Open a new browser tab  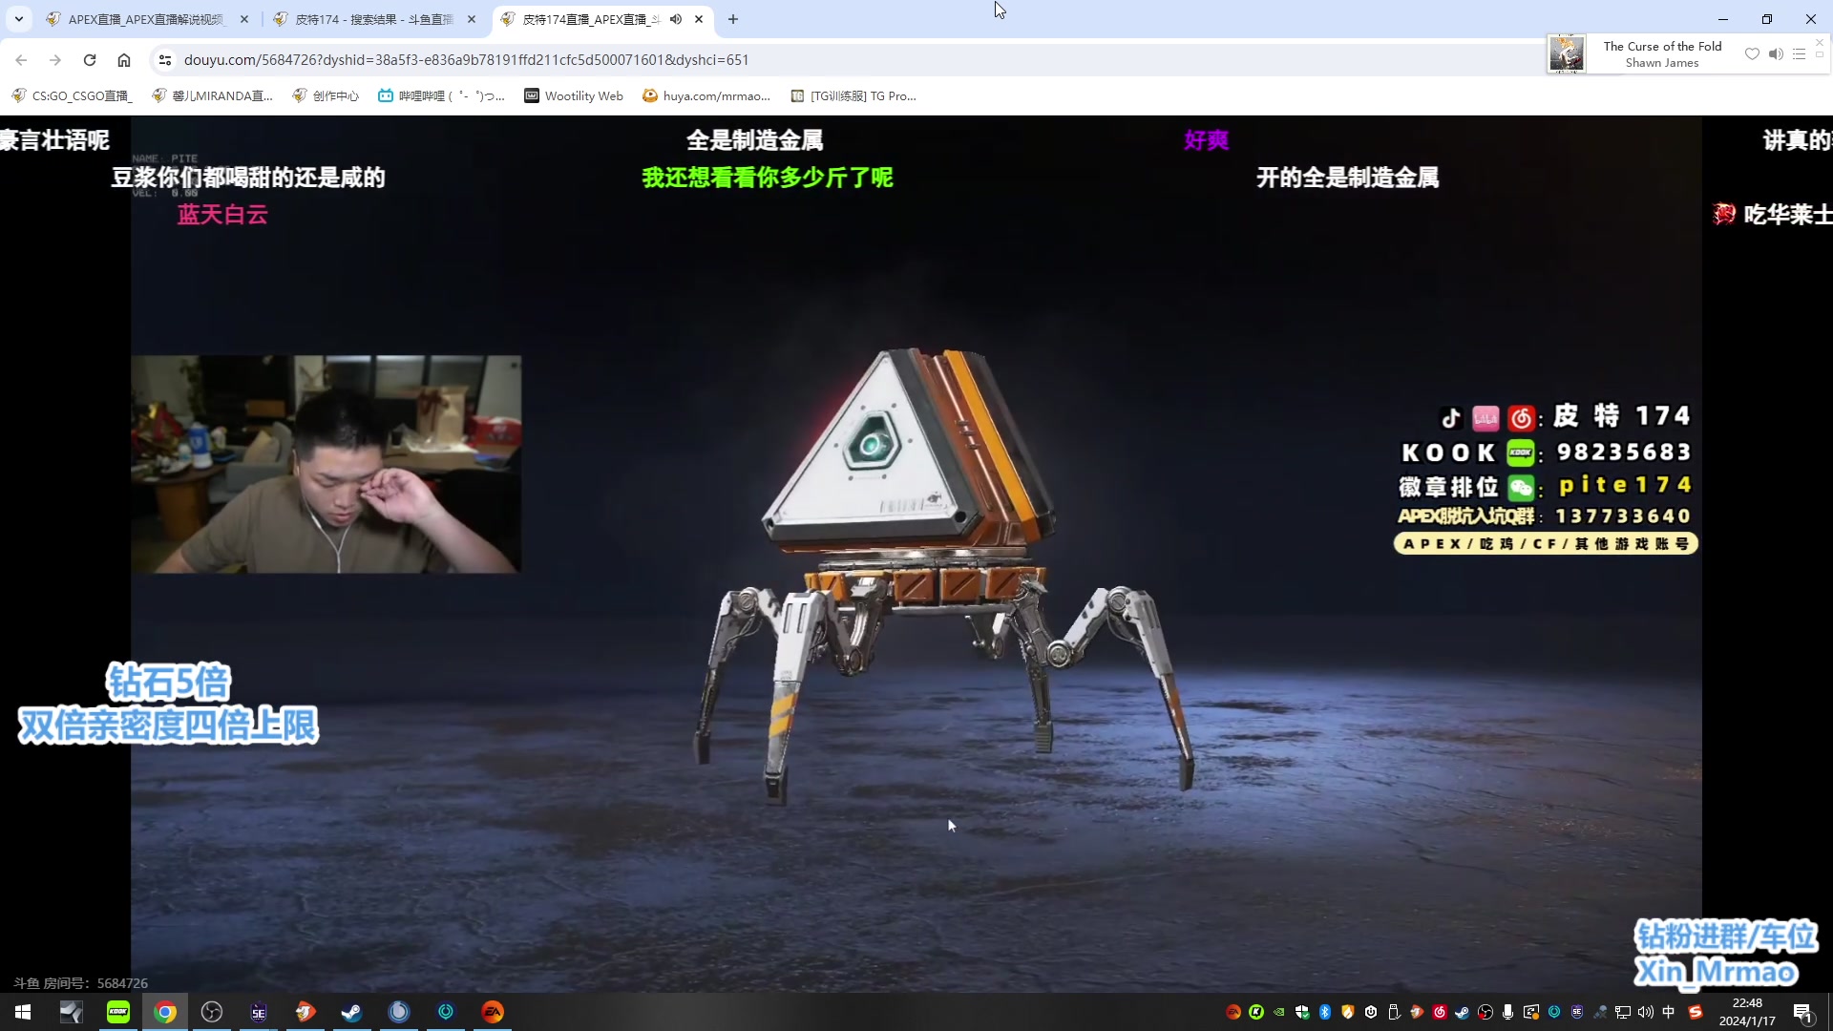(x=733, y=19)
